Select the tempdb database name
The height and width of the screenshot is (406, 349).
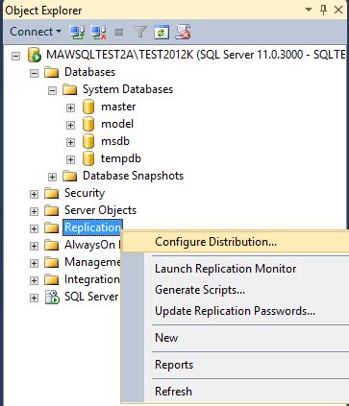(121, 158)
